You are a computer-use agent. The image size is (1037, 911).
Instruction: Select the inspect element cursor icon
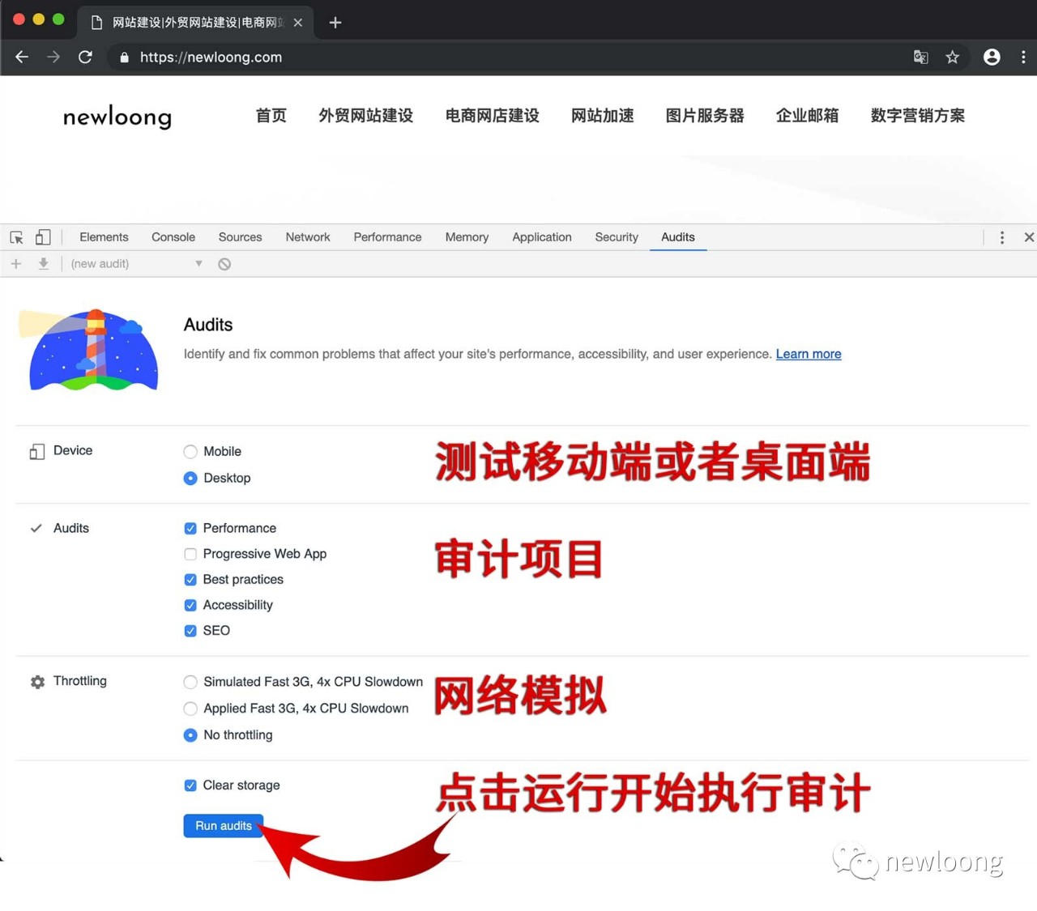15,237
